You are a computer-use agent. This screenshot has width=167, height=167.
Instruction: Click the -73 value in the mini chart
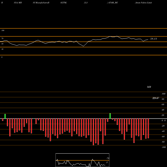click(108, 158)
